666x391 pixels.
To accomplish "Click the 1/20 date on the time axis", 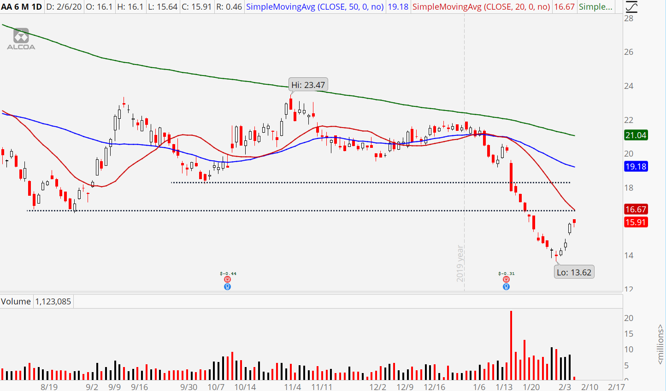I will click(531, 387).
